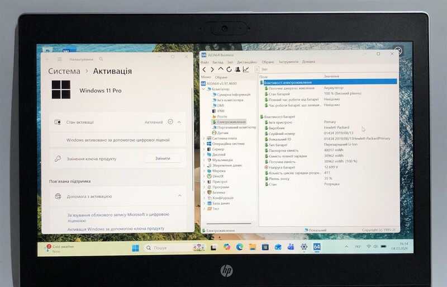Screen dimensions: 447x287
Task: Open the Звіт menu in AIDA64 menu bar
Action: click(x=230, y=62)
